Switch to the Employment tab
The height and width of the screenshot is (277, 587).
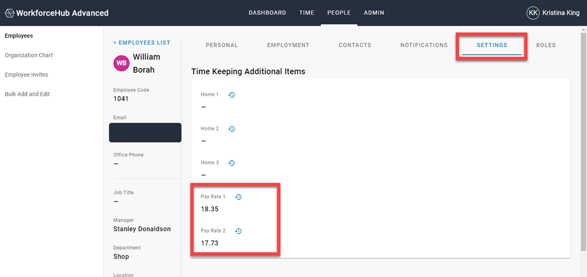pyautogui.click(x=288, y=45)
